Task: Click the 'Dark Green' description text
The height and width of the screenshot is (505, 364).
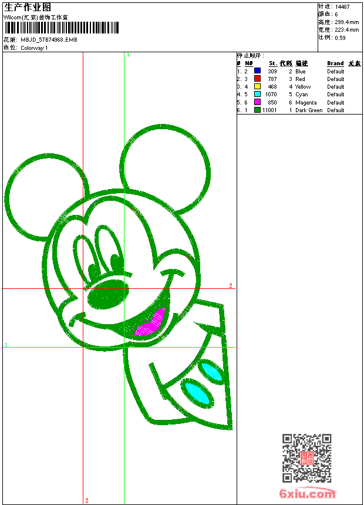Action: pos(309,110)
